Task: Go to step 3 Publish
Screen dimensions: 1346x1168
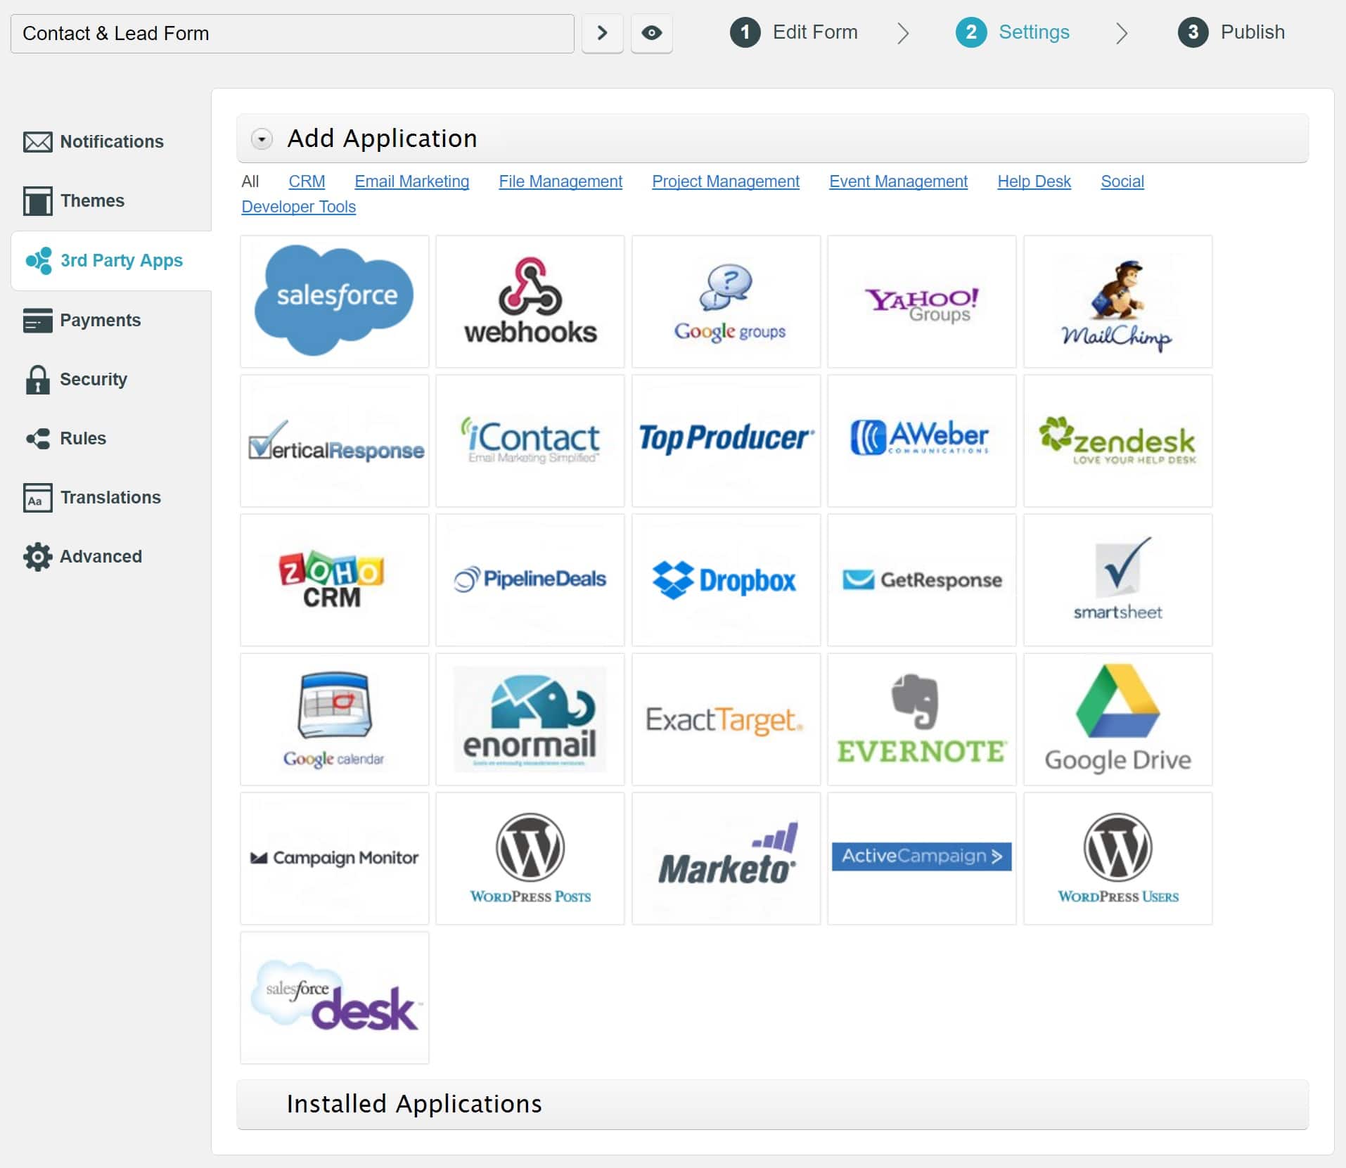Action: coord(1231,32)
